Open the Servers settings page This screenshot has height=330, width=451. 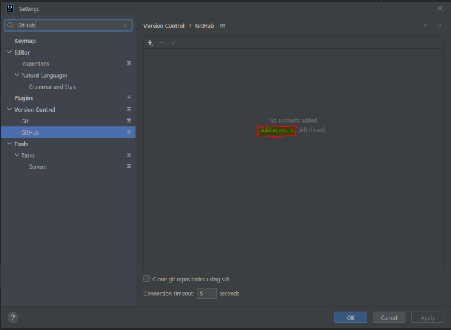point(38,167)
